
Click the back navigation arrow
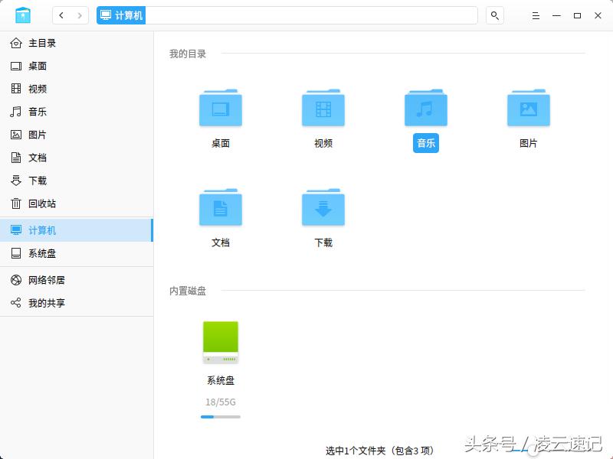(x=61, y=15)
